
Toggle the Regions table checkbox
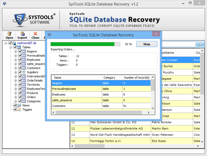[20, 51]
